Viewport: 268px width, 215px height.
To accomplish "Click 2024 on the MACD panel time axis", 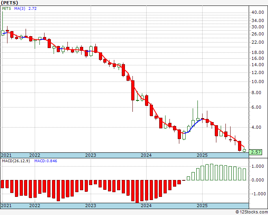I will point(146,206).
